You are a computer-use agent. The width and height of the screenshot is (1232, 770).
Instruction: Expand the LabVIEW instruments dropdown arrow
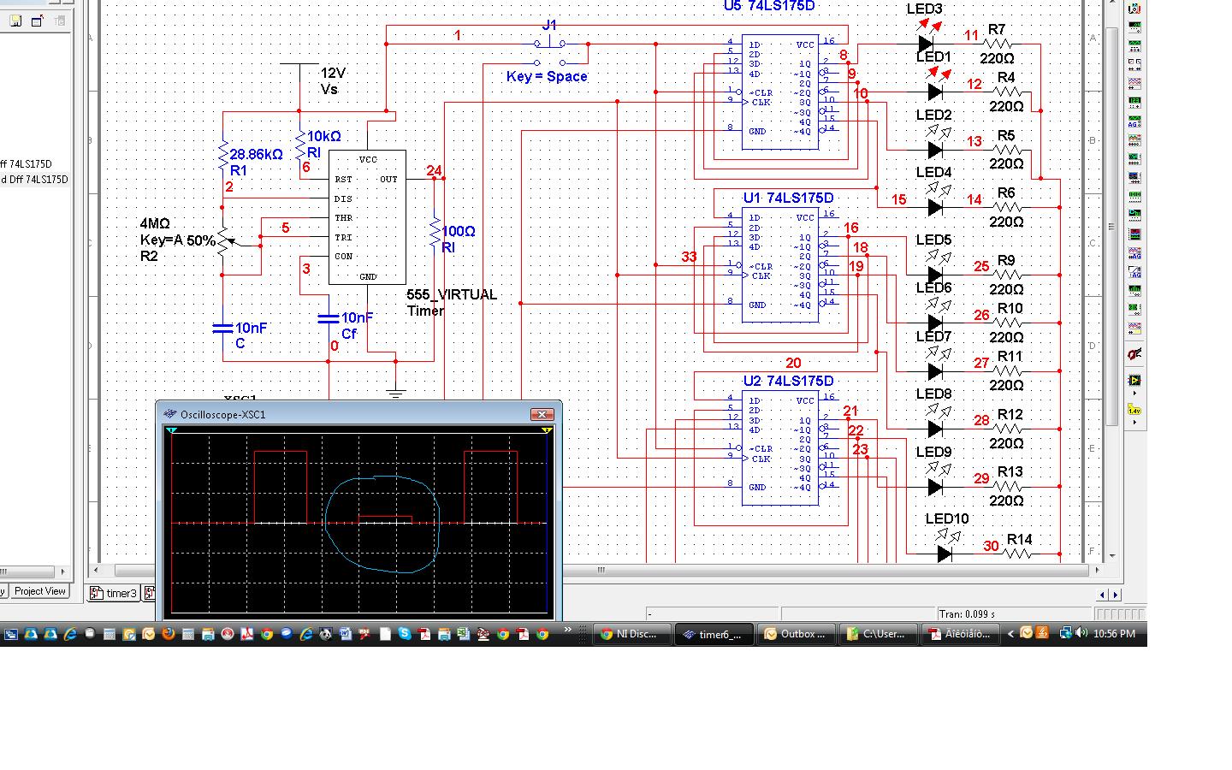(x=1134, y=394)
